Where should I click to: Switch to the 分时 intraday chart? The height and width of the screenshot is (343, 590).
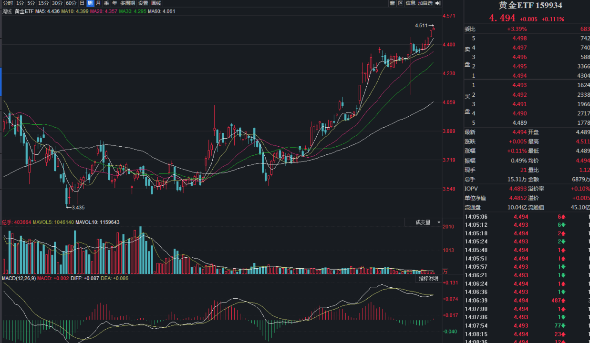click(x=8, y=3)
